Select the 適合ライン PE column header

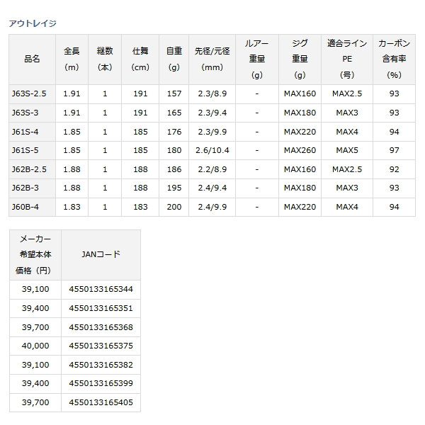pos(347,59)
